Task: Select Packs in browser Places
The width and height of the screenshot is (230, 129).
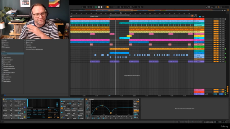Action: click(13, 53)
